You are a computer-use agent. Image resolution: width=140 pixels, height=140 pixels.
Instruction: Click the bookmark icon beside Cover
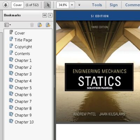pyautogui.click(x=11, y=32)
